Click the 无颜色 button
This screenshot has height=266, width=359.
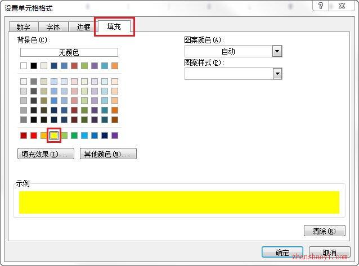69,52
